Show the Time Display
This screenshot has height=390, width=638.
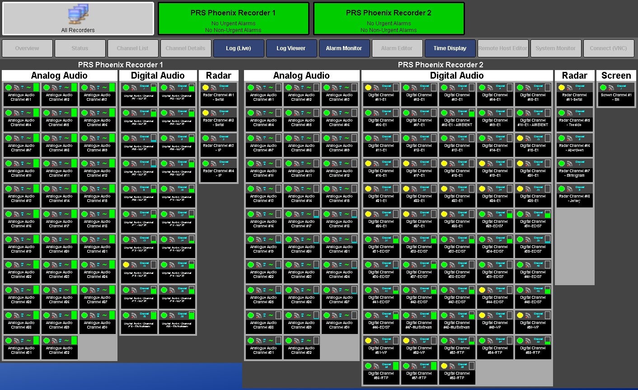click(450, 48)
